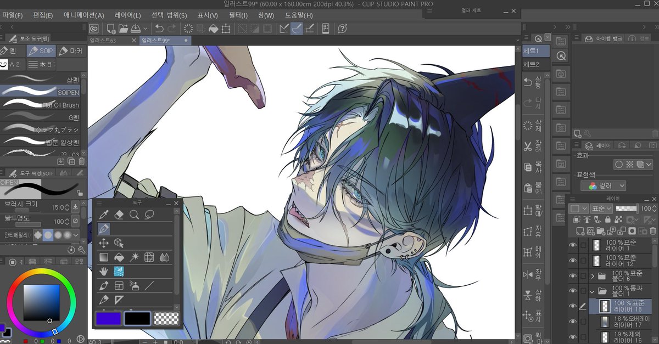
Task: Delete layer with trash icon in Layer panel
Action: tap(652, 232)
